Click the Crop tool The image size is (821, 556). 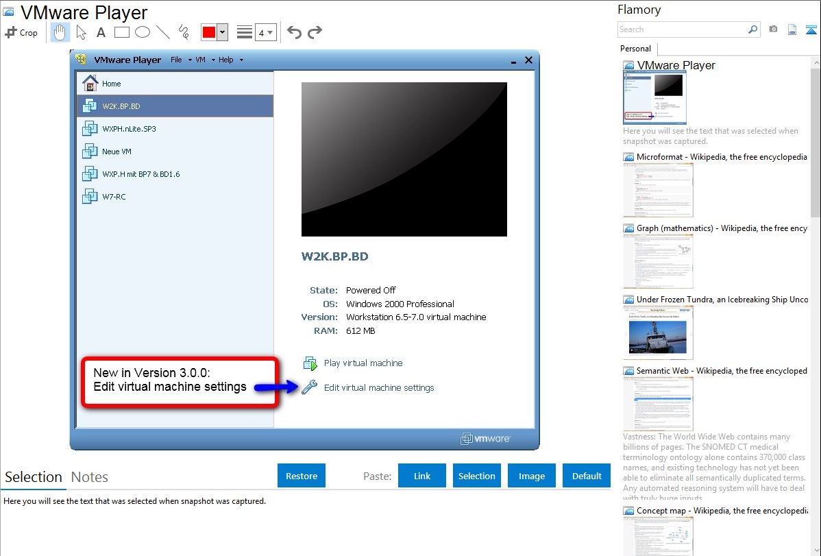tap(21, 32)
